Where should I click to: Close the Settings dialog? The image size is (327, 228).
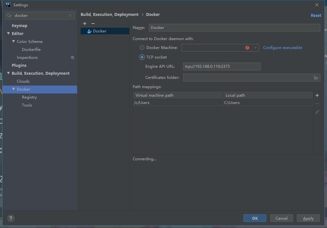pos(317,5)
